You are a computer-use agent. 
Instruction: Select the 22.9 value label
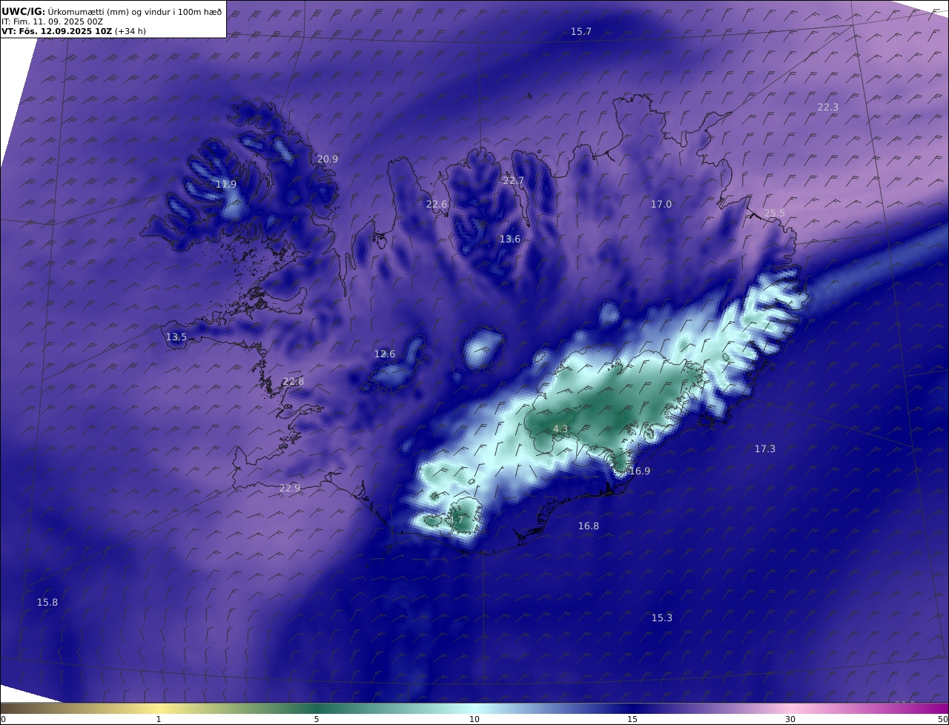click(289, 488)
